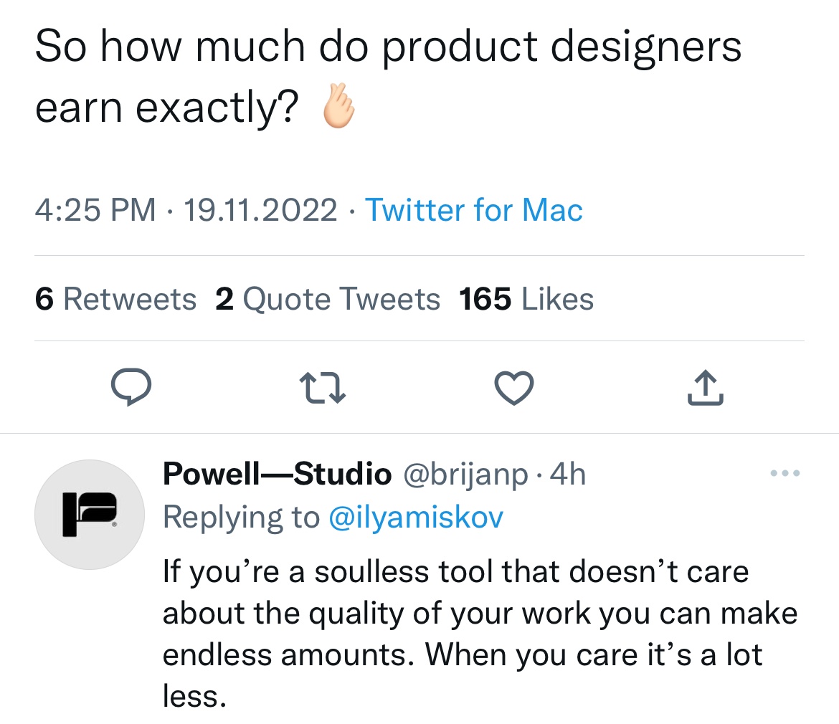Click the 'Replying to' label

pos(242,517)
